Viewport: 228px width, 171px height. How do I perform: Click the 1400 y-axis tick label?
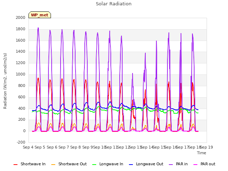coord(21,51)
